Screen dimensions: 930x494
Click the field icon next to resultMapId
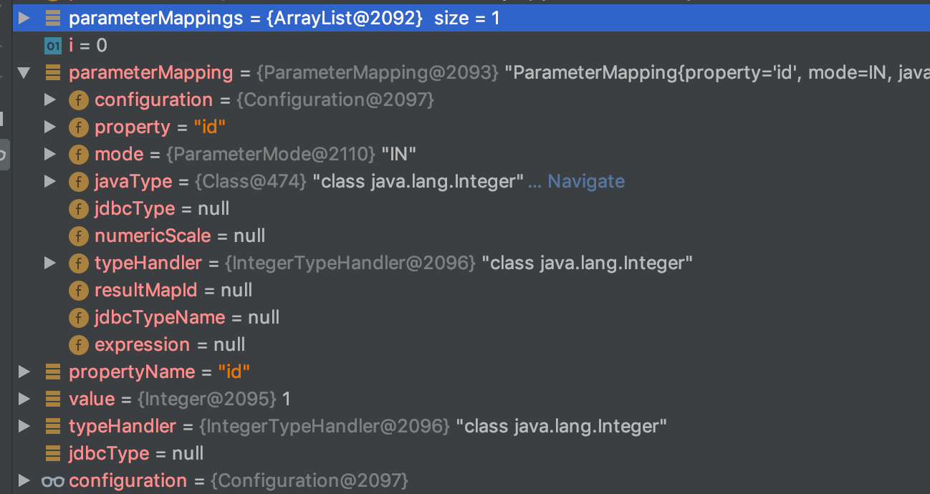click(78, 291)
